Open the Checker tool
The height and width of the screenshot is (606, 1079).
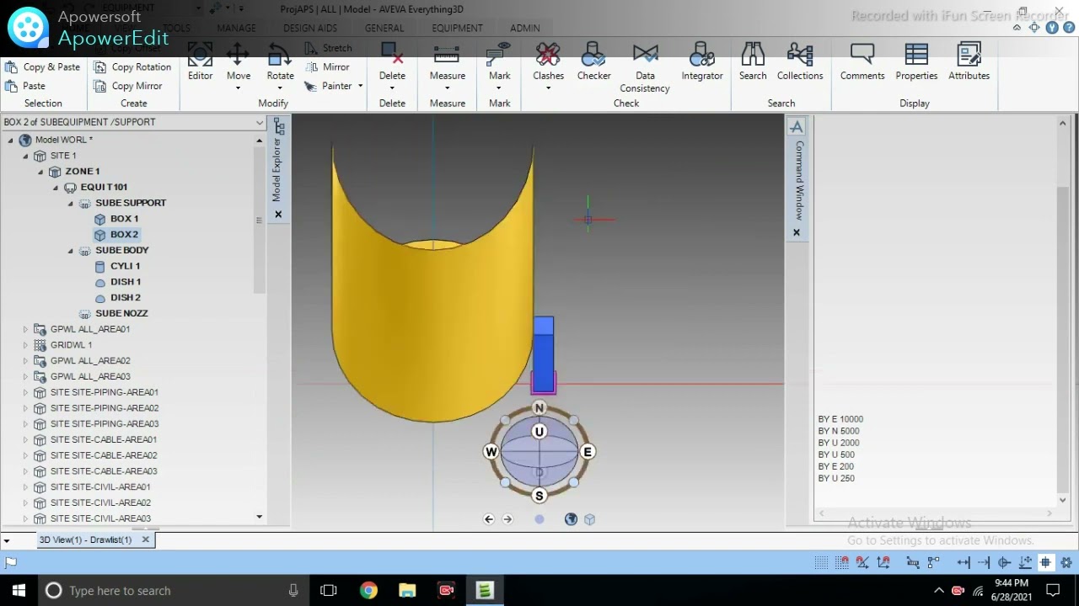click(x=593, y=62)
